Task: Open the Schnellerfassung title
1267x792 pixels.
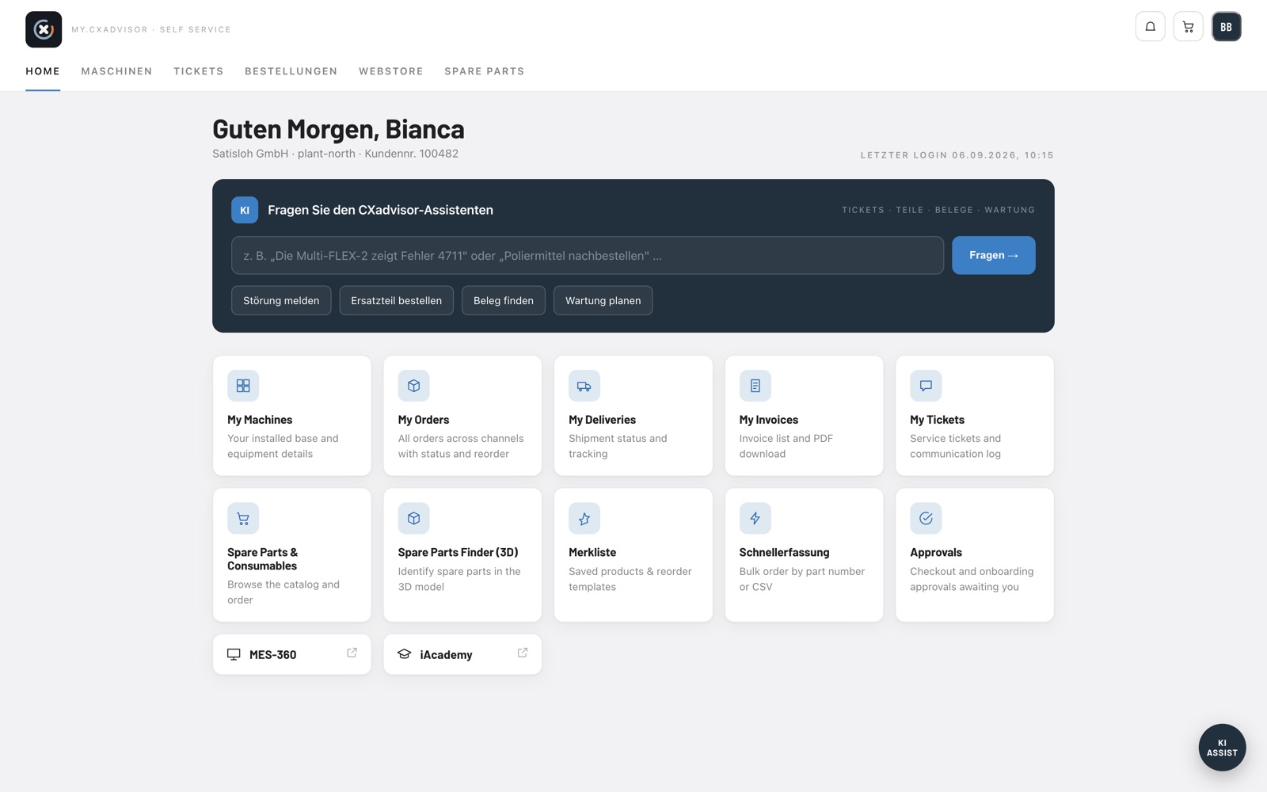Action: 784,552
